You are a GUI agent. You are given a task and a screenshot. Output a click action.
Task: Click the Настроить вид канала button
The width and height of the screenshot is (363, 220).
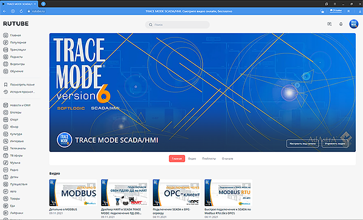pyautogui.click(x=302, y=143)
